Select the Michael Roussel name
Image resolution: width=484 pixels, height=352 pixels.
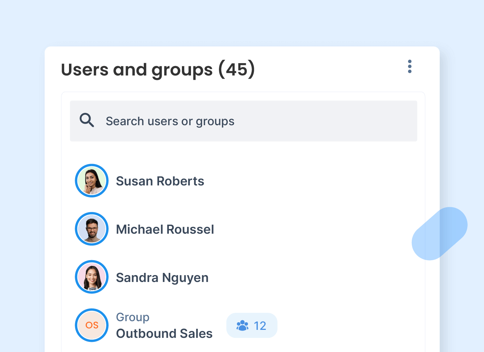pyautogui.click(x=165, y=229)
